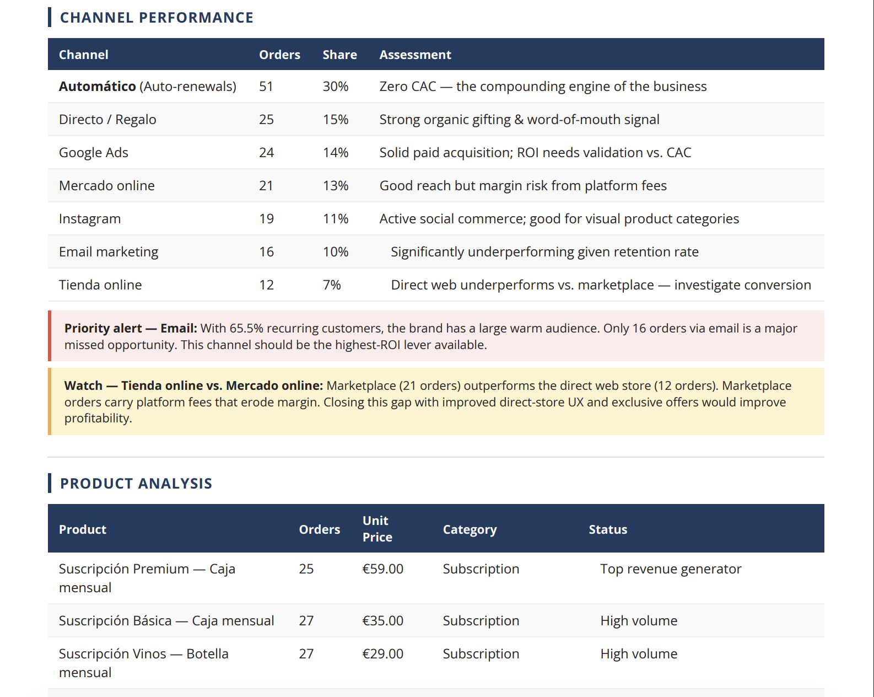Image resolution: width=874 pixels, height=697 pixels.
Task: Click 'Watch — Tienda online vs. Mercado online:' label
Action: tap(193, 386)
